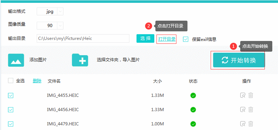Screen dimensions: 278x130
Task: Start conversion with 开始转换 button
Action: click(239, 60)
